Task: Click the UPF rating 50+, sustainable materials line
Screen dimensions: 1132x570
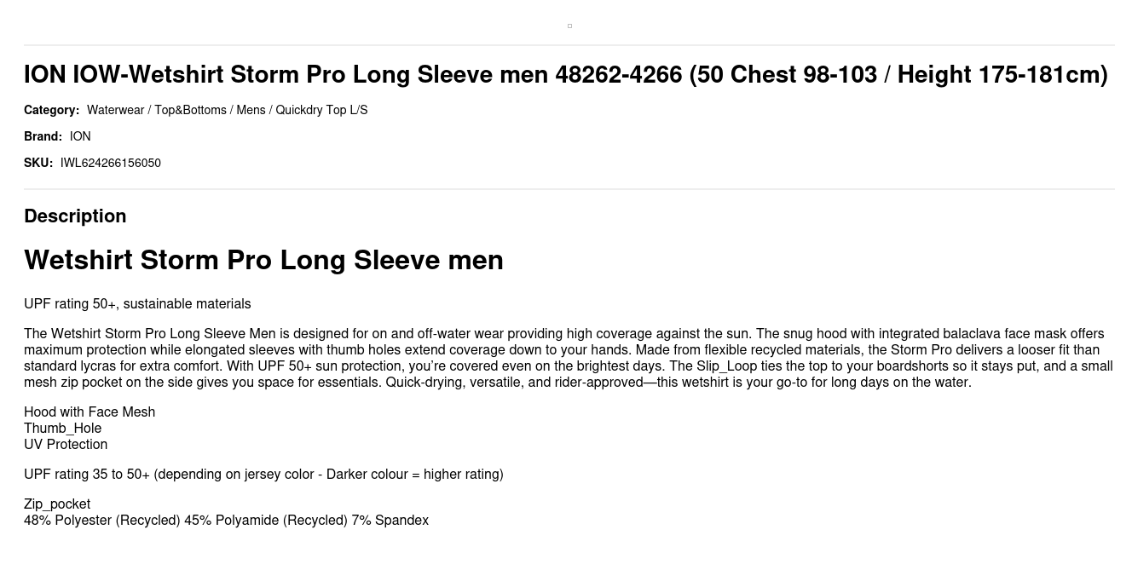Action: pyautogui.click(x=137, y=304)
